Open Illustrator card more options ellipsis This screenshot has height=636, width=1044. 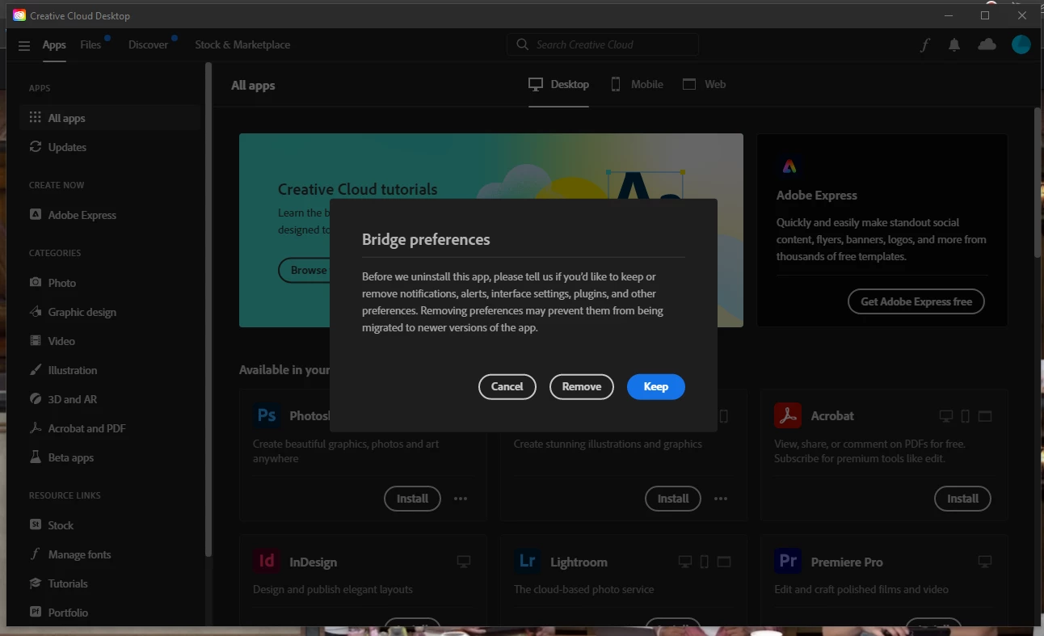(721, 499)
